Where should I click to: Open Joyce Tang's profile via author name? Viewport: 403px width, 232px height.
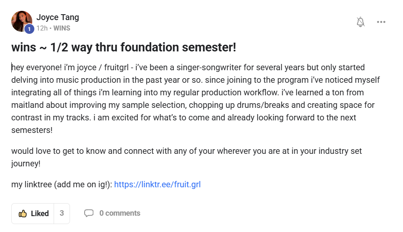[x=57, y=18]
